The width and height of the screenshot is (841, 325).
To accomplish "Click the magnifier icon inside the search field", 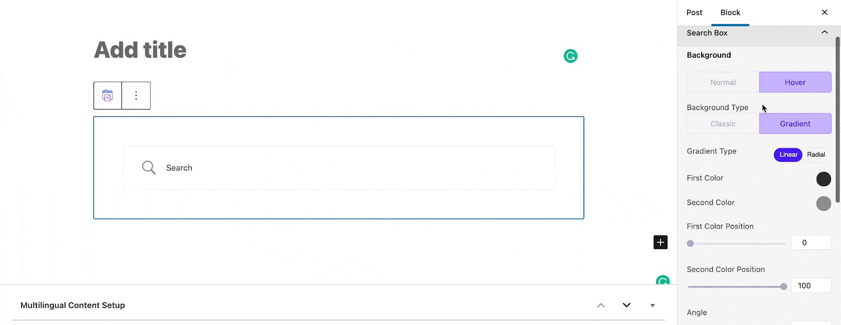I will click(148, 167).
